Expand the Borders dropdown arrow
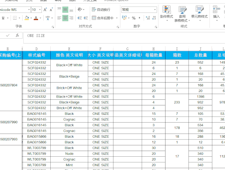Image resolution: width=225 pixels, height=170 pixels. click(x=19, y=18)
